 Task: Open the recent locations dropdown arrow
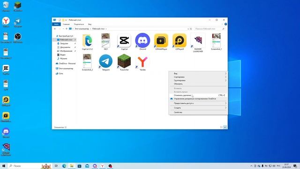(x=63, y=29)
